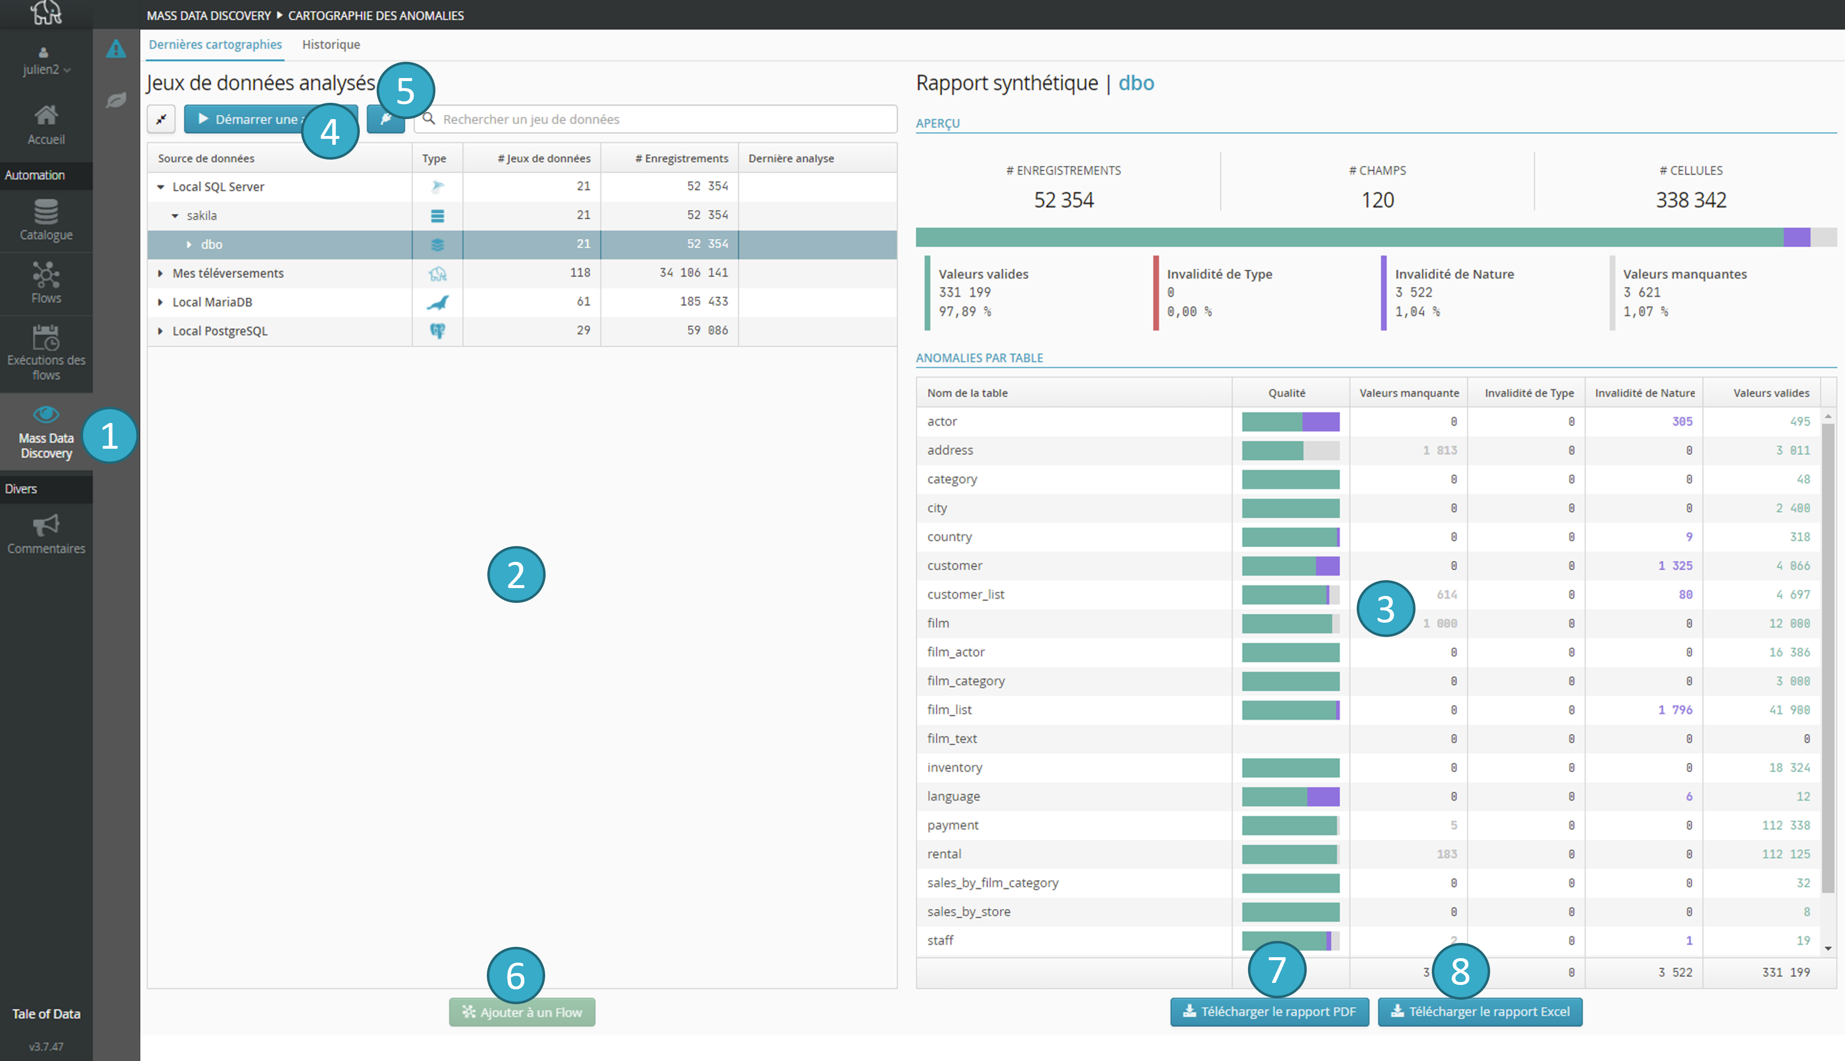Focus the Rechercher un jeu de données field

[x=655, y=119]
